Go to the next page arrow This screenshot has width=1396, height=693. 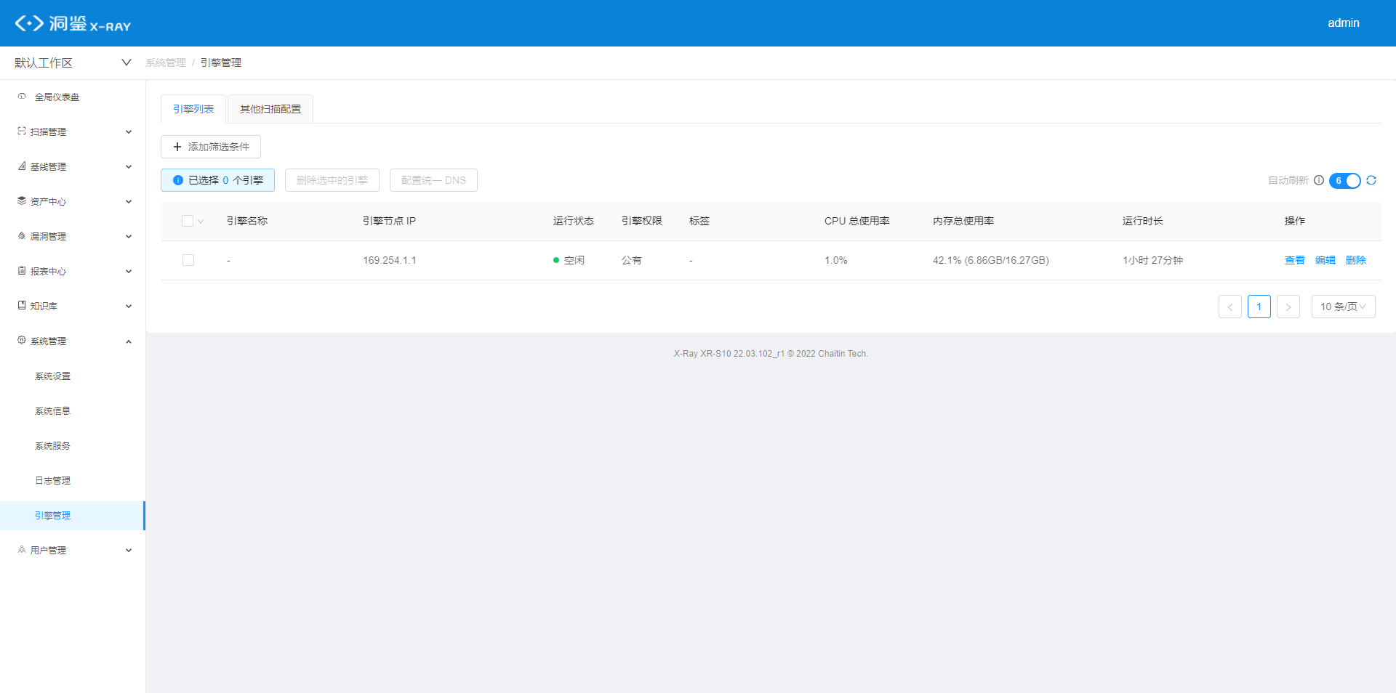1288,307
